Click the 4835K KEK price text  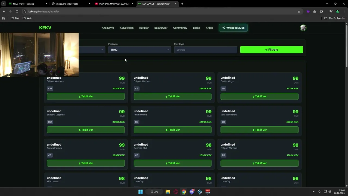coord(292,122)
